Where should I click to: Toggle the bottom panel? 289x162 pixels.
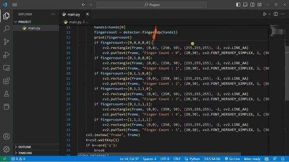point(245,5)
